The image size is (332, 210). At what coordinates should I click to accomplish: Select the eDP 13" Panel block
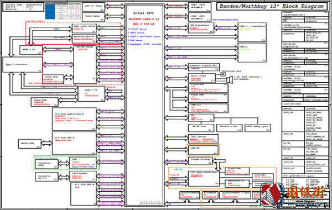coord(94,7)
